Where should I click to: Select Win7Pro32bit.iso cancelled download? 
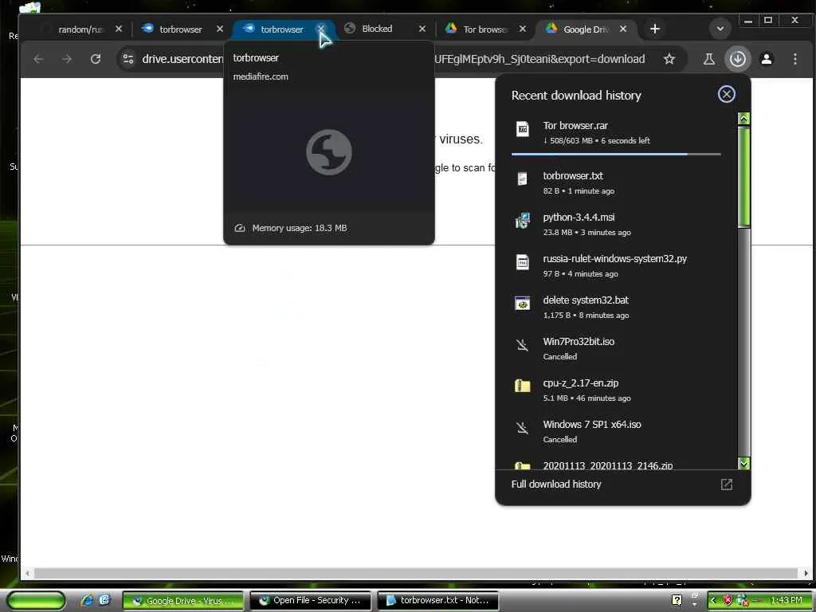click(x=616, y=349)
